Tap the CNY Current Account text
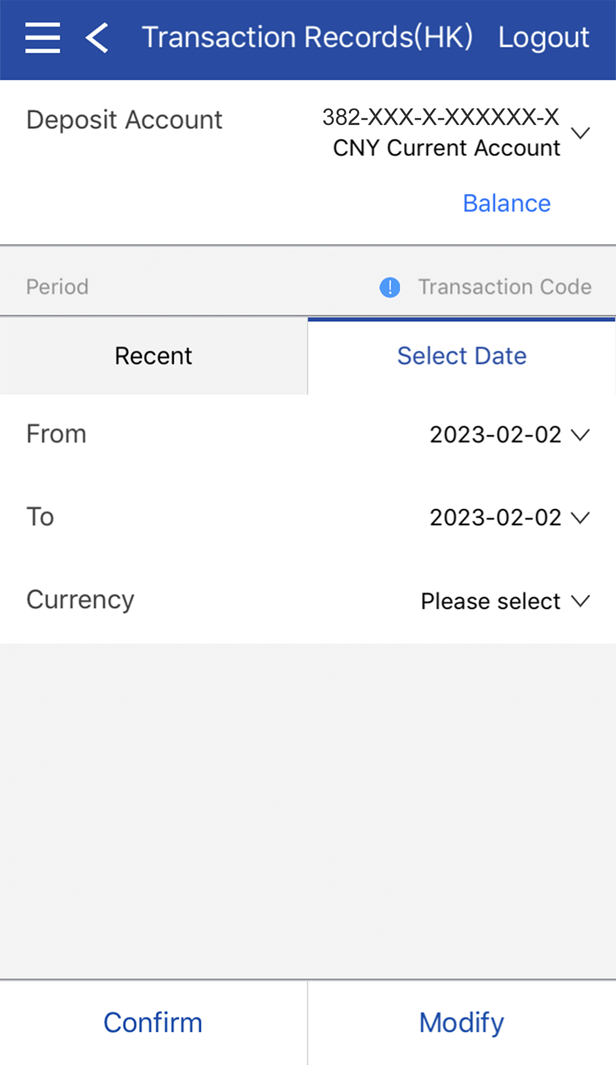616x1065 pixels. tap(447, 148)
